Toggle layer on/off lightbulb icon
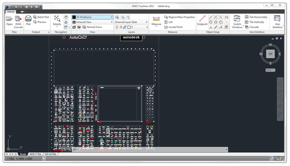Viewport: 290px width, 166px height. [117, 27]
